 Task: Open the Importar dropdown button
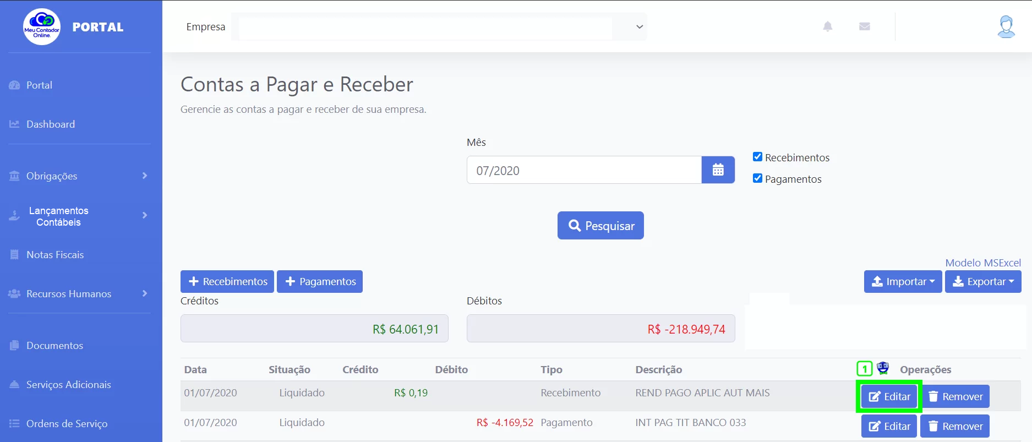click(x=903, y=281)
